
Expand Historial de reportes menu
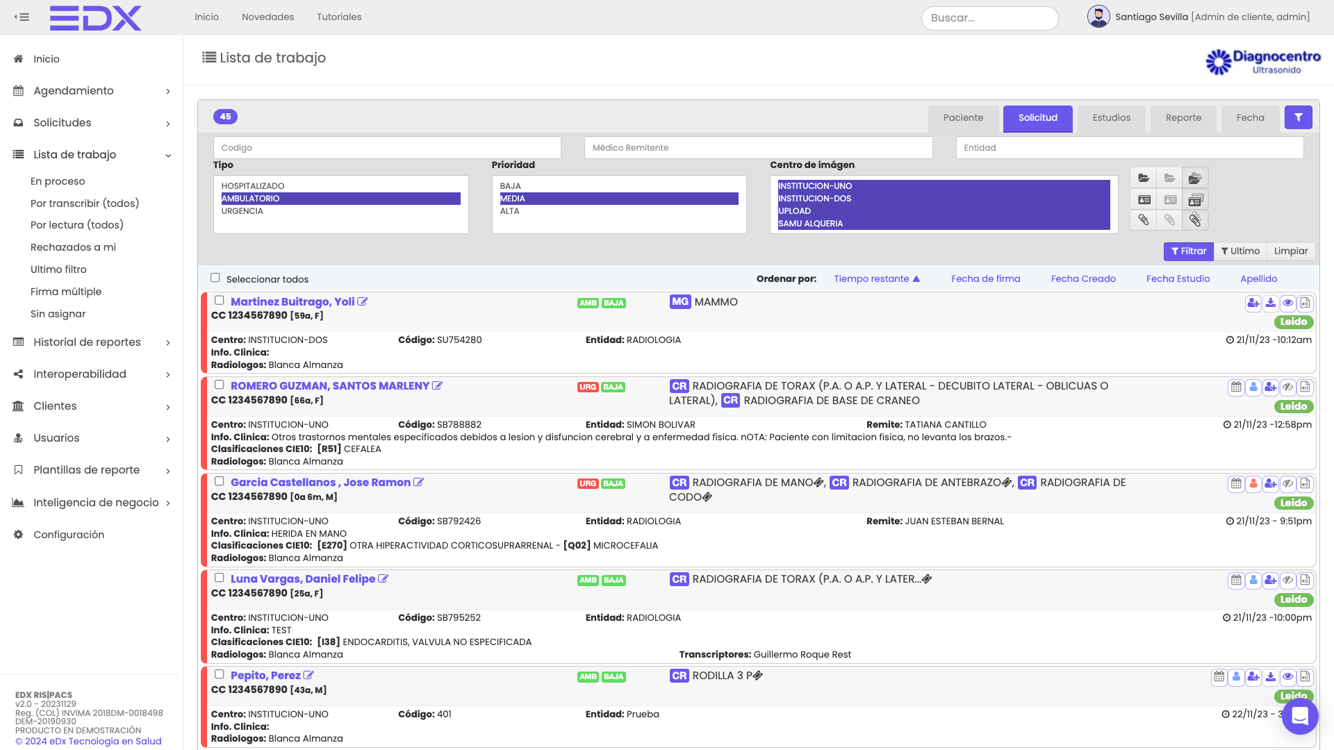point(92,342)
